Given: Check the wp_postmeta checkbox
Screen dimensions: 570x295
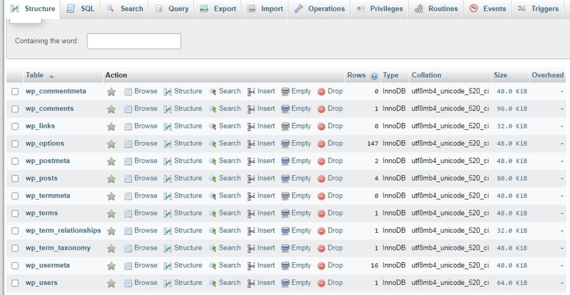Looking at the screenshot, I should tap(15, 161).
